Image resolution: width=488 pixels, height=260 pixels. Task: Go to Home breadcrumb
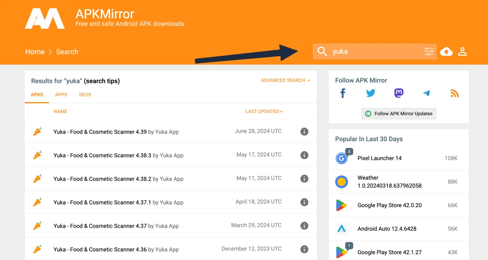coord(35,52)
